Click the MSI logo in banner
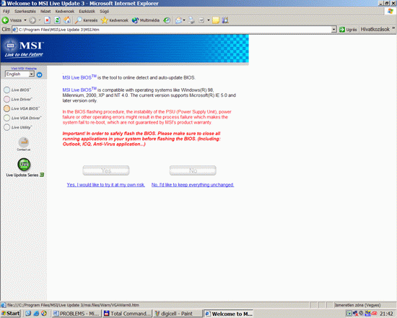 (24, 48)
